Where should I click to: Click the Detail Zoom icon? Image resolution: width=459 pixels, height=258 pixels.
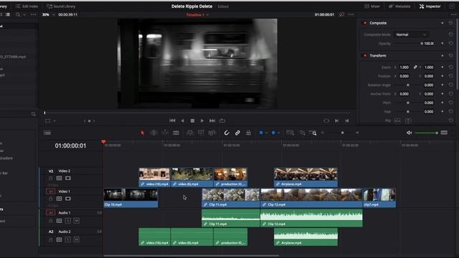point(302,133)
